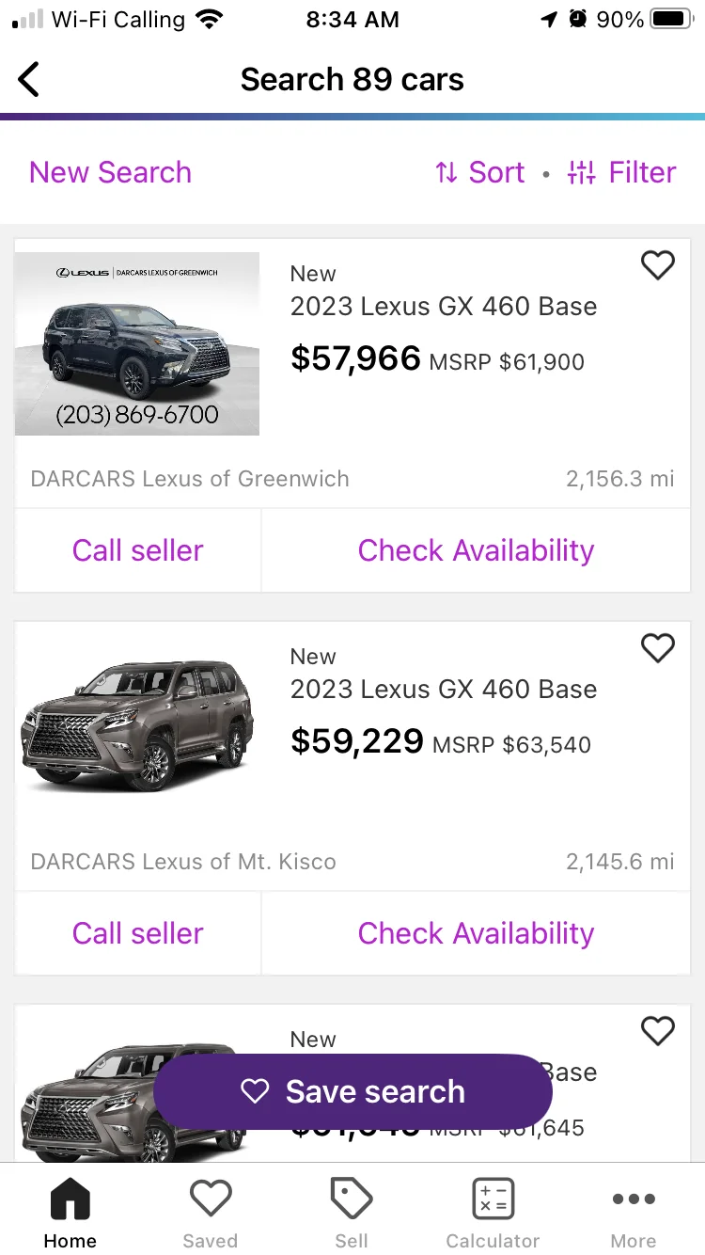
Task: Call seller DARCARS Lexus of Greenwich
Action: click(138, 550)
